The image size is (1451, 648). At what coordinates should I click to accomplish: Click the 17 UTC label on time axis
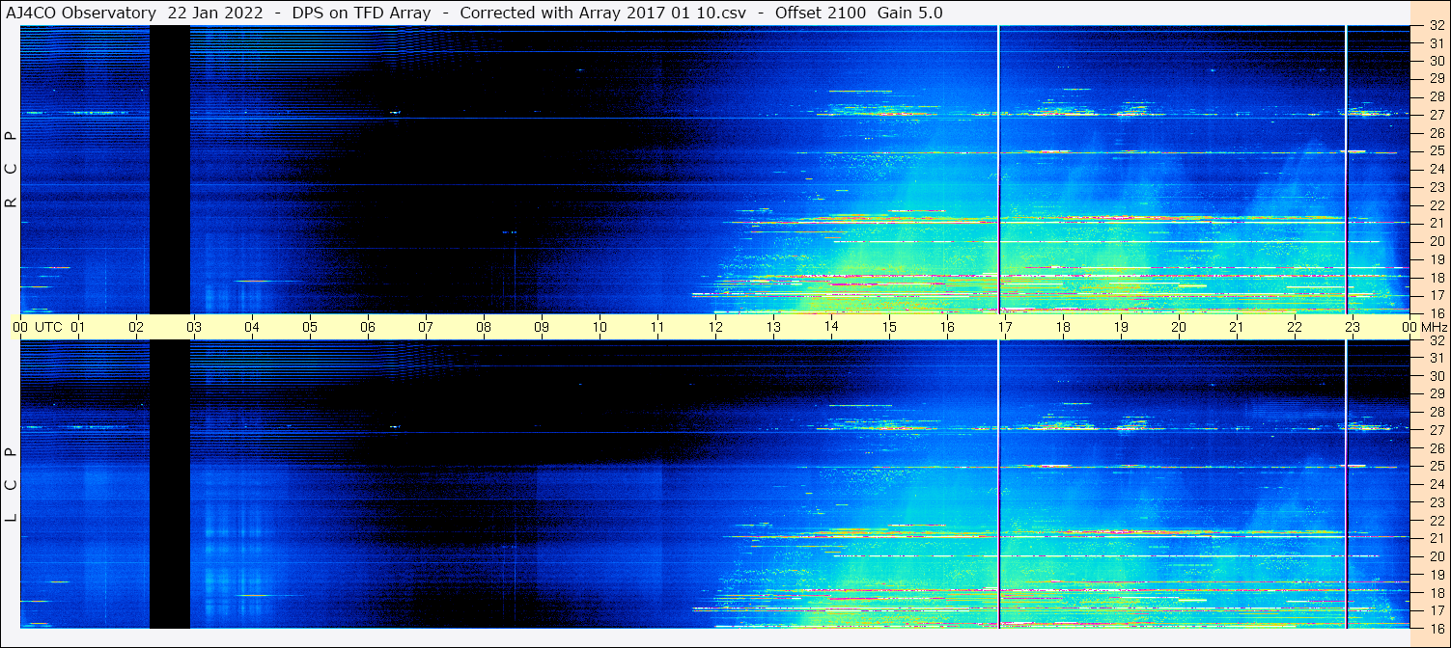[x=1004, y=327]
